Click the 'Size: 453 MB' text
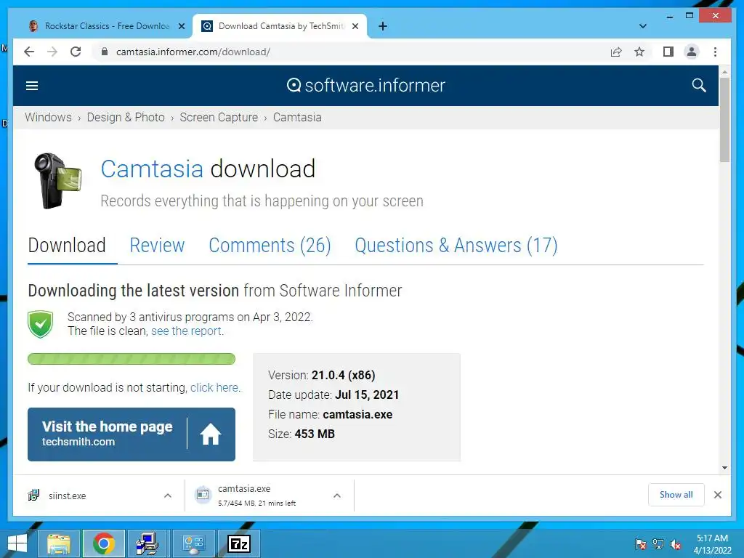The image size is (744, 558). [x=302, y=434]
